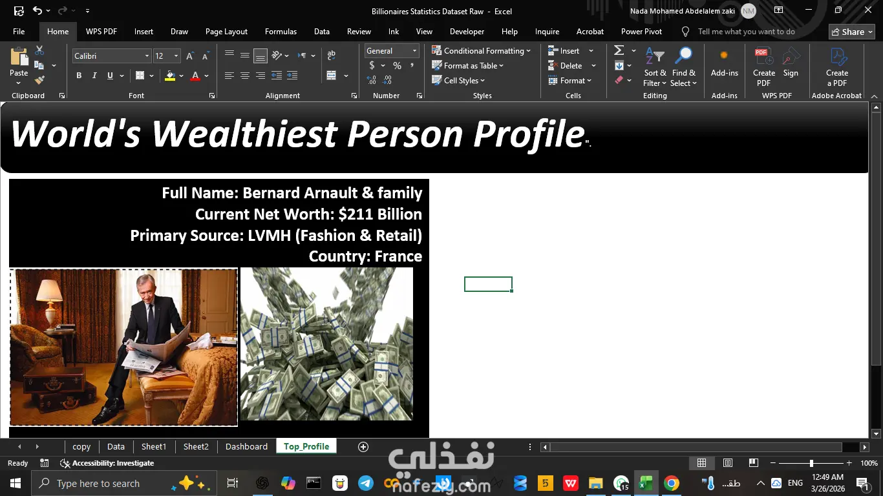Expand the Borders dropdown arrow
883x496 pixels.
151,76
